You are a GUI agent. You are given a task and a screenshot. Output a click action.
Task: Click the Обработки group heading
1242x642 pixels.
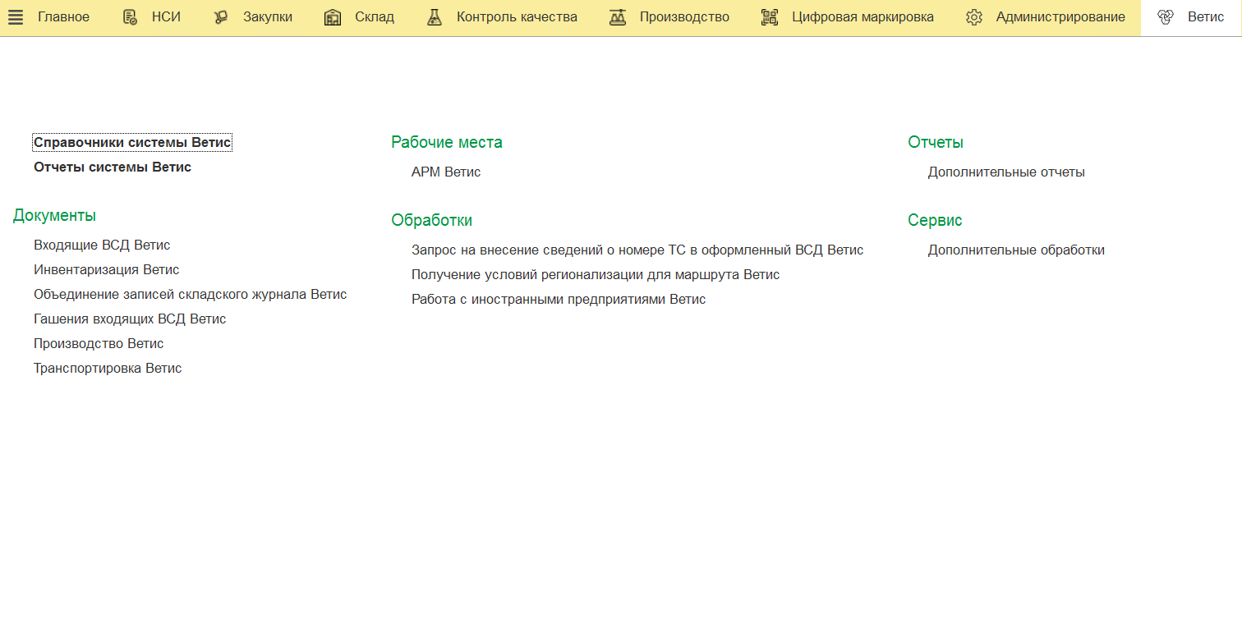tap(432, 221)
